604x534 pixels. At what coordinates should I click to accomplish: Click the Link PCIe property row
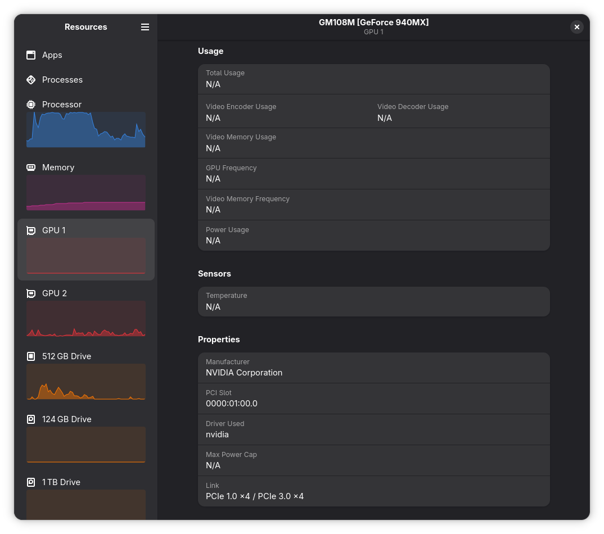373,491
